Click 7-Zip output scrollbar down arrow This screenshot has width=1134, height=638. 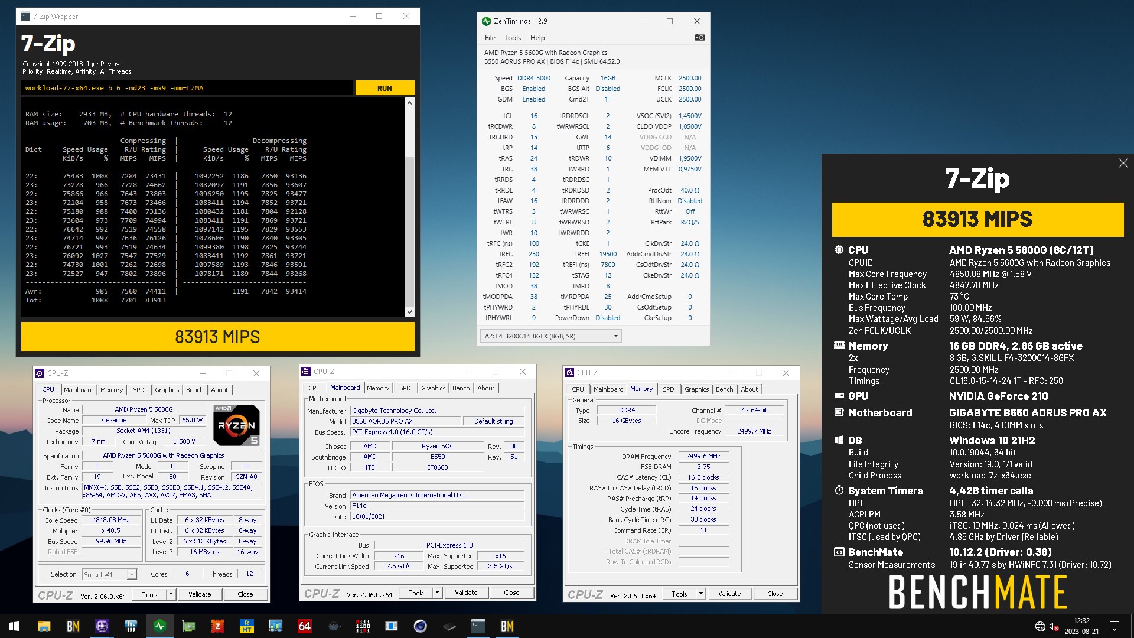pos(409,311)
